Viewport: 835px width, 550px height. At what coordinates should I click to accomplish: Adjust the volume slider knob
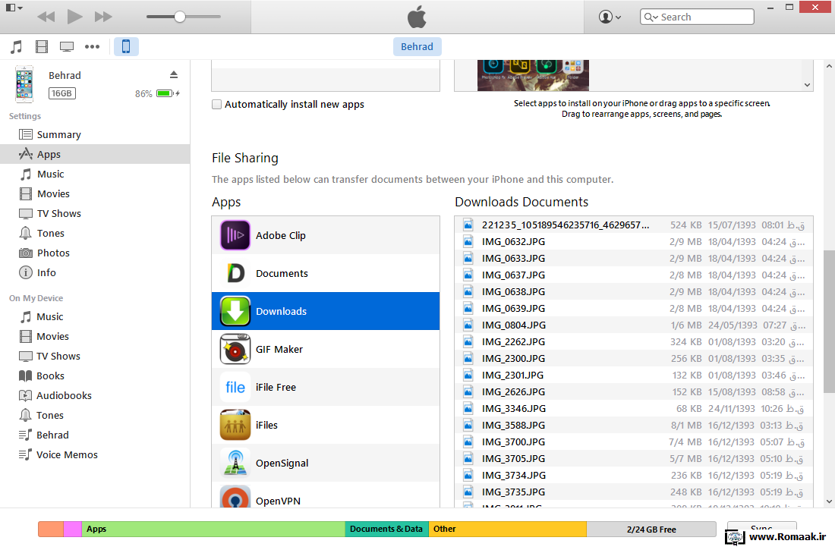[180, 17]
